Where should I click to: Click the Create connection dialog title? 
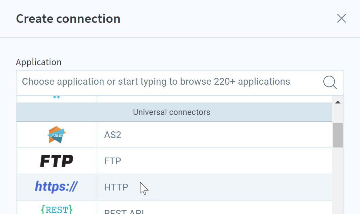68,18
